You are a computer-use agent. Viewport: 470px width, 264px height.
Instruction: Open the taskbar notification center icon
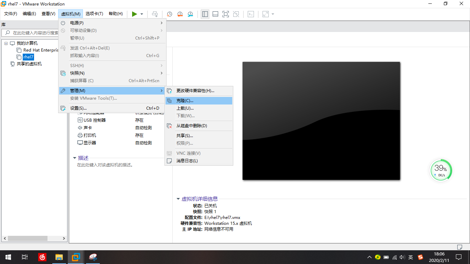click(459, 257)
